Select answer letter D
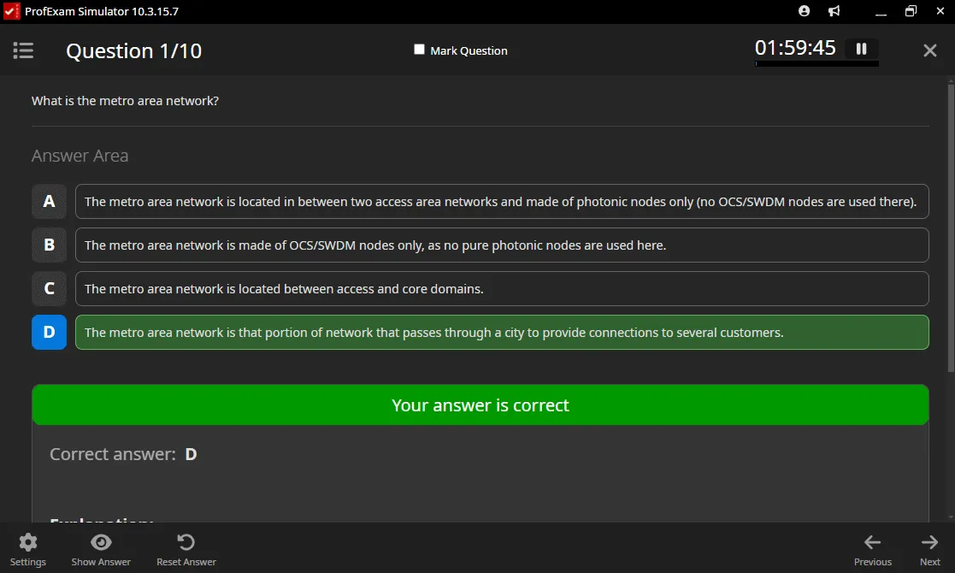The image size is (955, 573). point(50,332)
